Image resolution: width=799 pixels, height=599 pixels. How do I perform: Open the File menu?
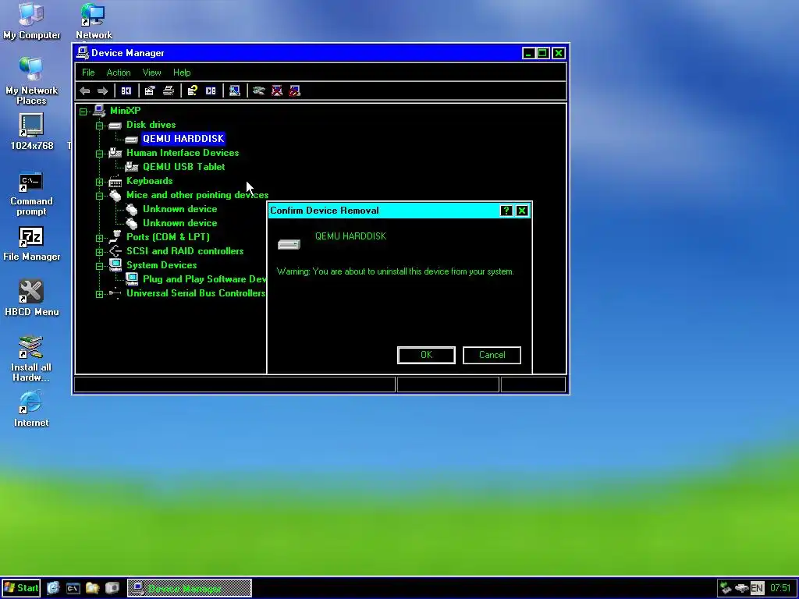pos(88,73)
